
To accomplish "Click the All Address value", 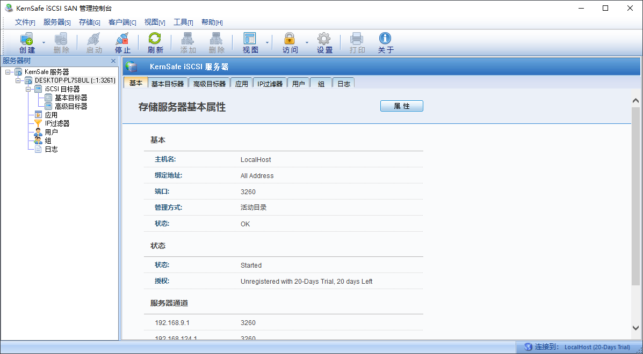I will [x=257, y=175].
